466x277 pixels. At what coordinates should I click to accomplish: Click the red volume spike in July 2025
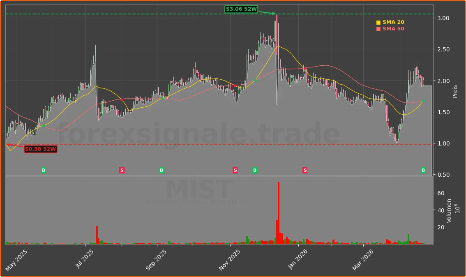coord(97,235)
